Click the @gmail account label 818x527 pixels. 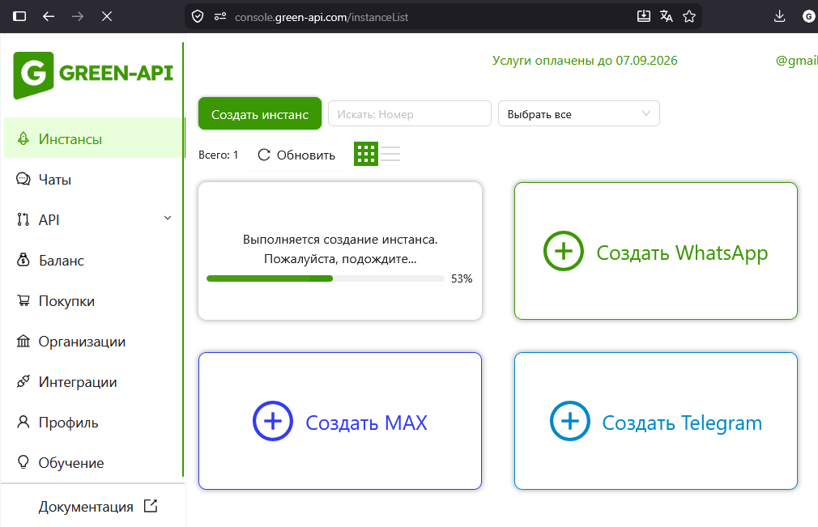point(797,61)
